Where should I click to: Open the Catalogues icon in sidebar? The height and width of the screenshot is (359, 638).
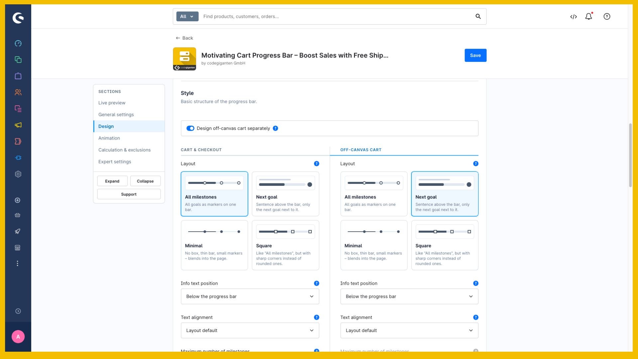(x=18, y=60)
